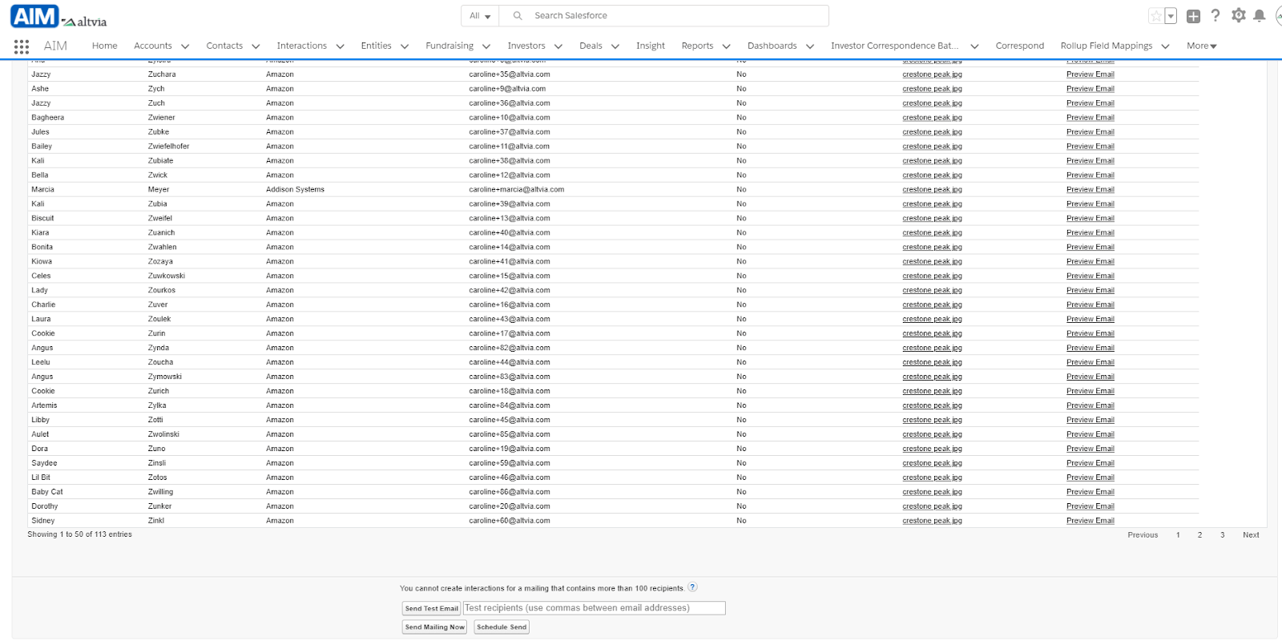
Task: Click the Showing 1 to 50 entries text
Action: [80, 534]
